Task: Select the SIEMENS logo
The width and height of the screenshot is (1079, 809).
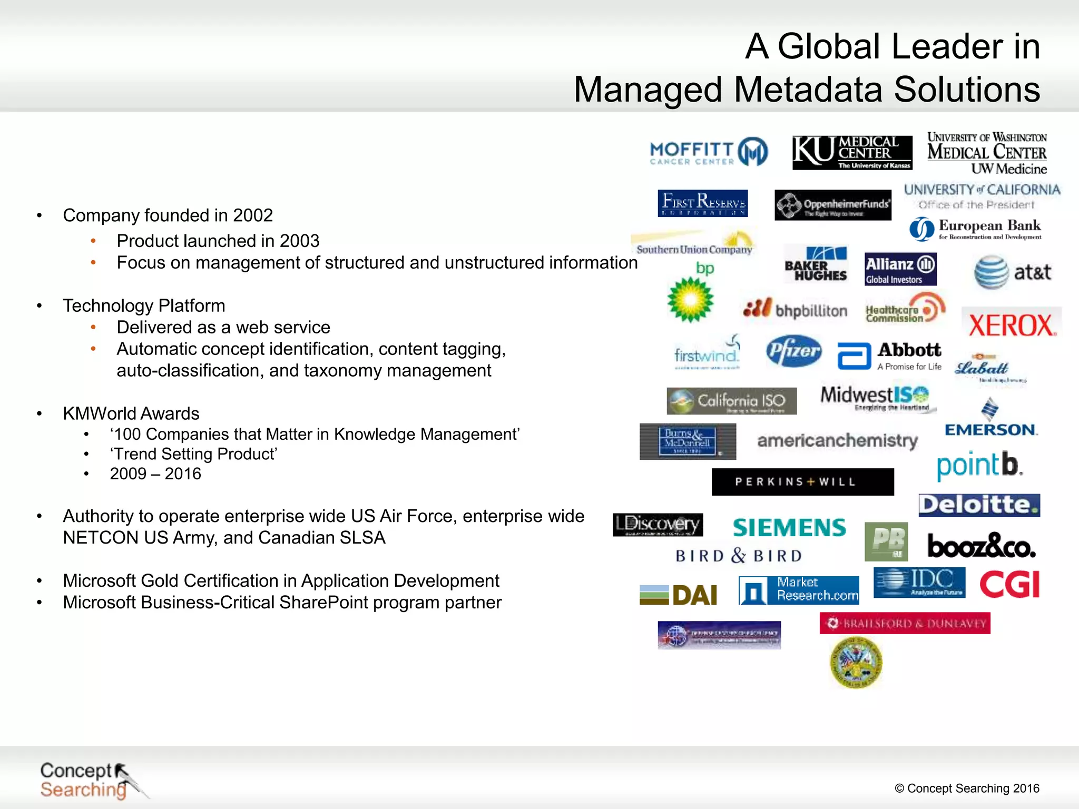Action: (x=789, y=528)
